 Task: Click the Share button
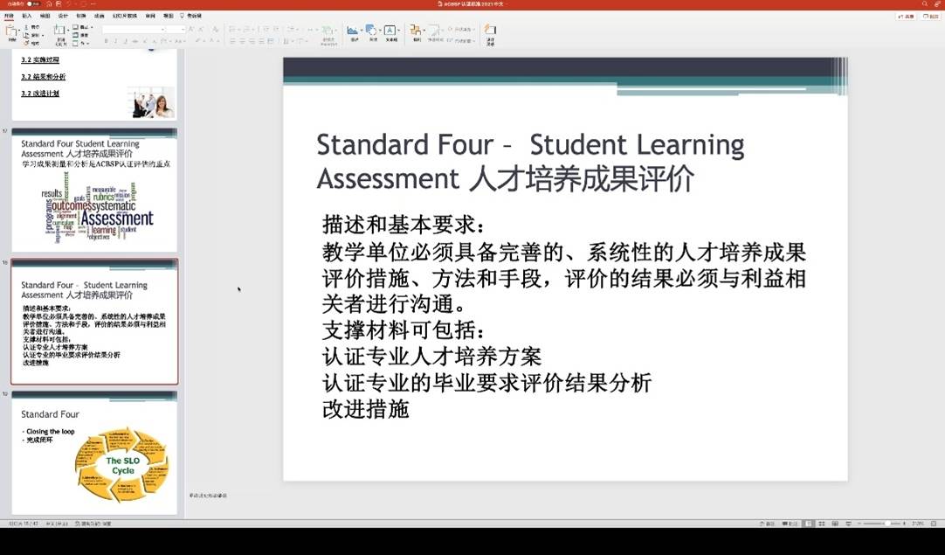coord(905,16)
